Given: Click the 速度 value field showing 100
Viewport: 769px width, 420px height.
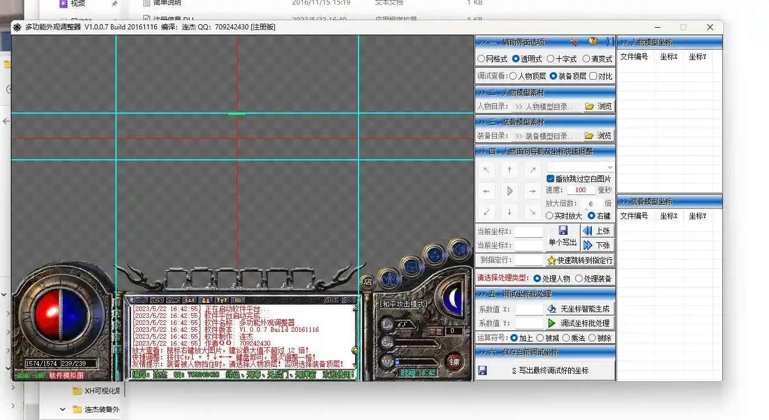Looking at the screenshot, I should (581, 190).
